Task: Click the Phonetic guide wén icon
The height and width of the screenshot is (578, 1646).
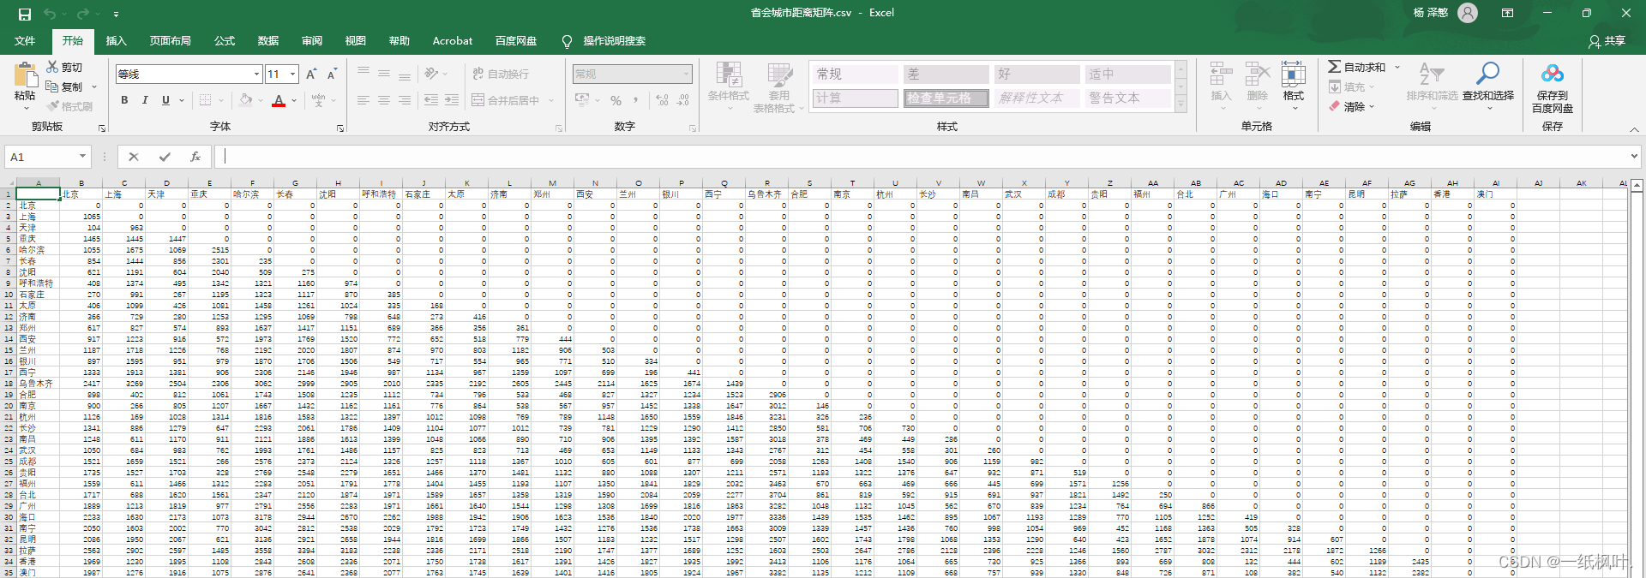Action: [x=319, y=100]
